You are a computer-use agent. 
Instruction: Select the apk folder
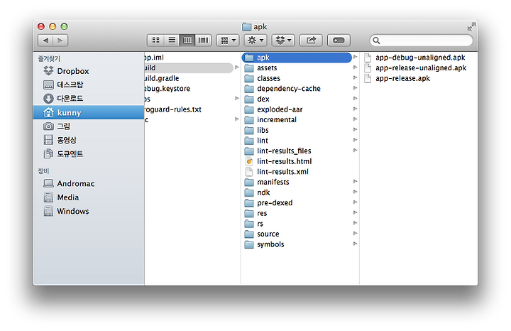point(297,58)
